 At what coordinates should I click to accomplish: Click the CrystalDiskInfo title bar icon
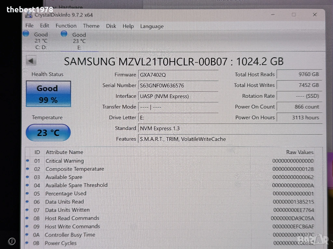tap(29, 15)
